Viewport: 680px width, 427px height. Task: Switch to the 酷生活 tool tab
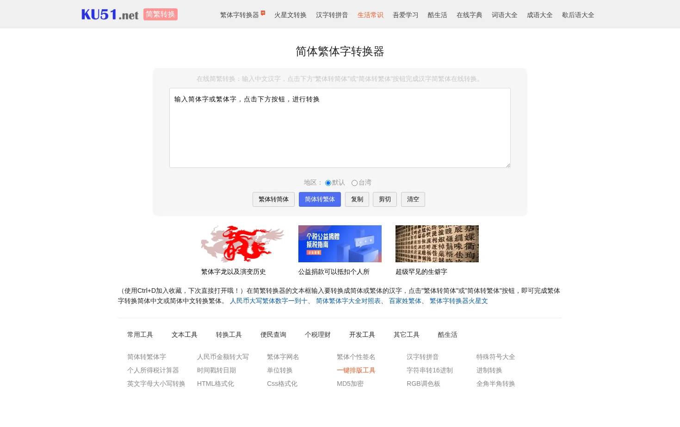(448, 334)
